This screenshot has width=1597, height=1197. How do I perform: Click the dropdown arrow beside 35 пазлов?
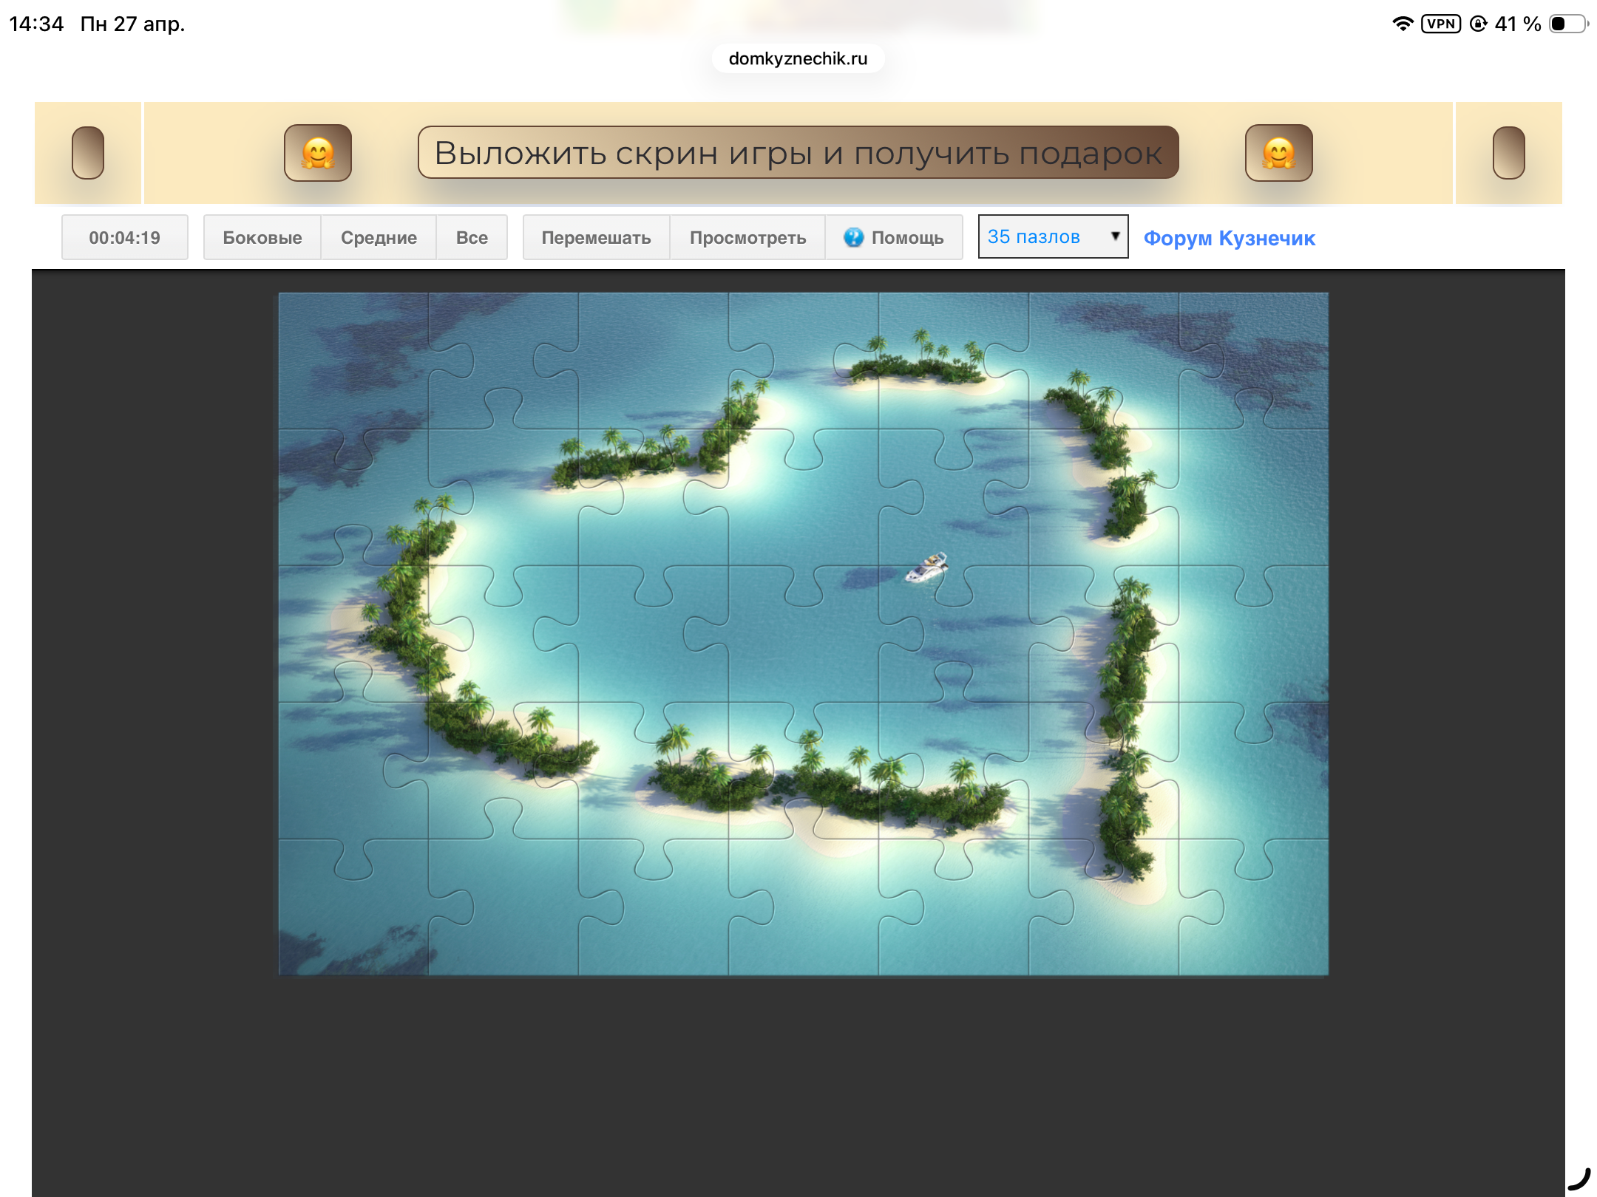click(x=1115, y=236)
